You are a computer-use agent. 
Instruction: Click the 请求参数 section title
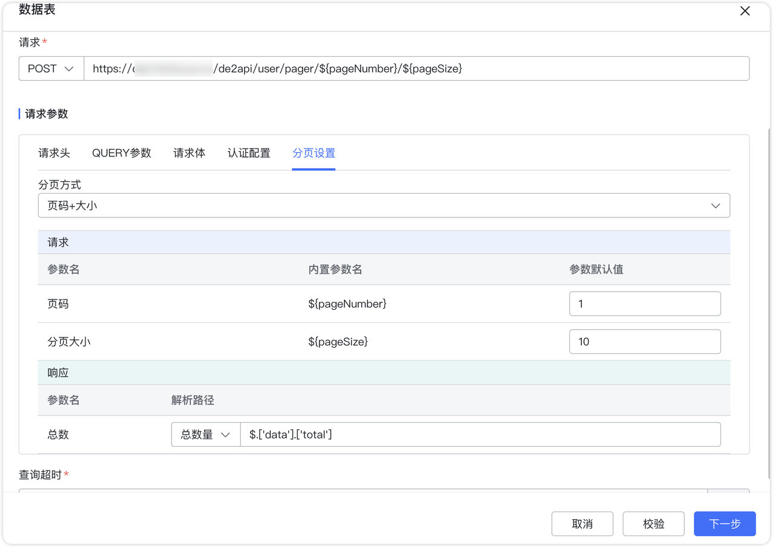(47, 114)
